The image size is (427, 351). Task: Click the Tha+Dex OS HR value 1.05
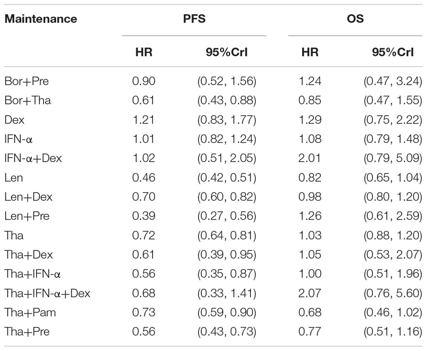click(x=310, y=254)
